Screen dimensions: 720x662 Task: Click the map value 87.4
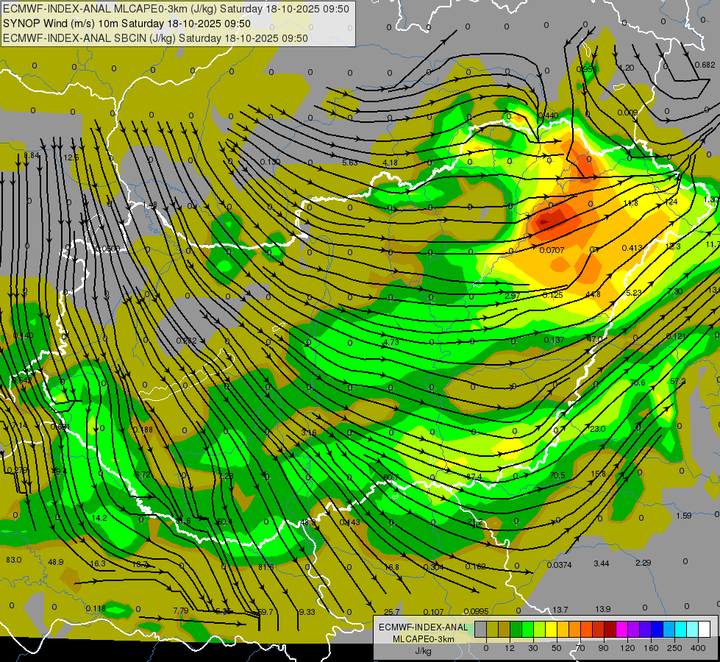click(x=474, y=477)
